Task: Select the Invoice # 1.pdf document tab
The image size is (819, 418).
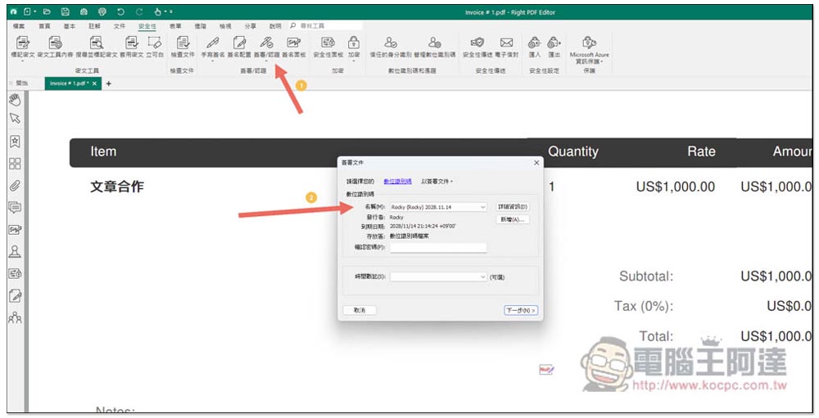Action: [x=68, y=83]
